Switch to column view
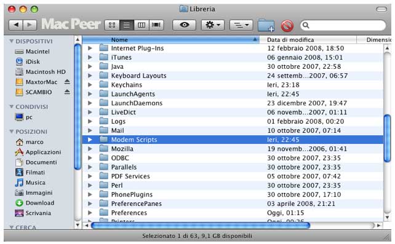This screenshot has height=244, width=395. coord(142,25)
